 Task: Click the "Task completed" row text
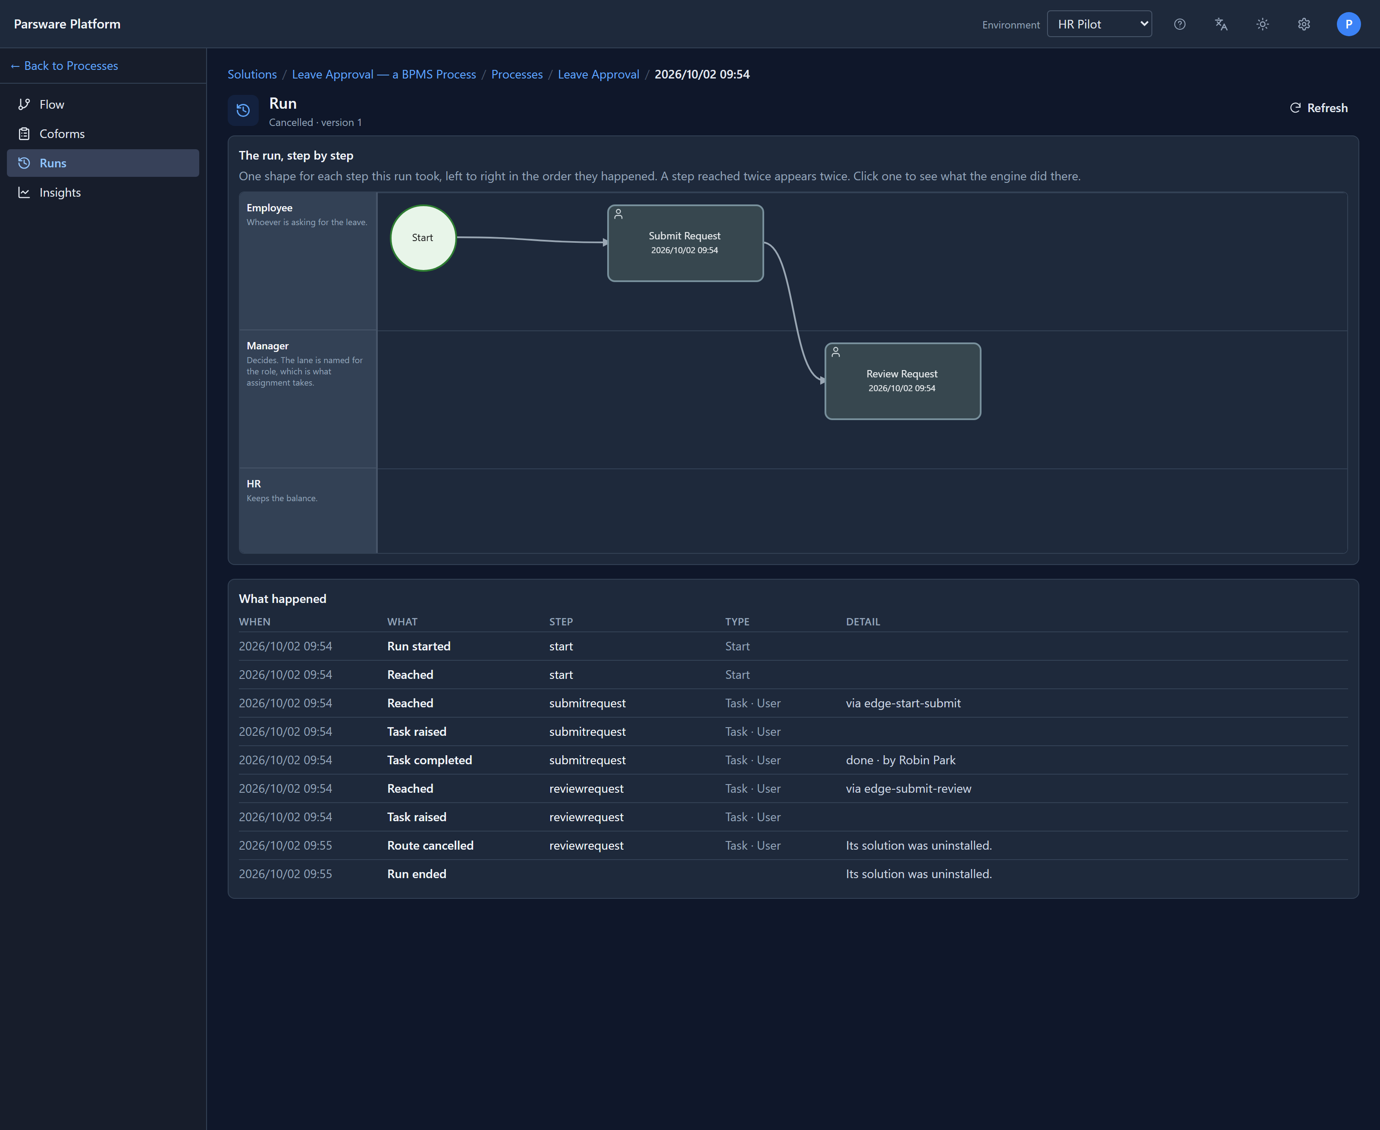(x=430, y=760)
